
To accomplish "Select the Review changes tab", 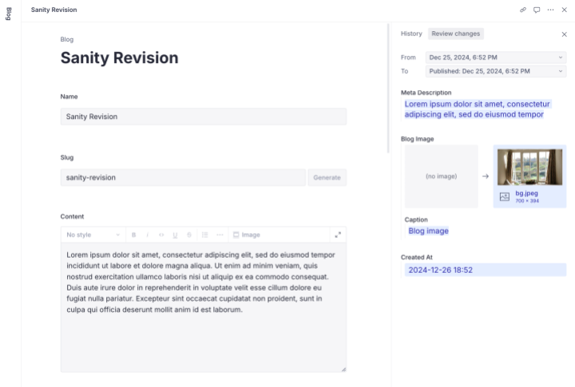I will 456,34.
